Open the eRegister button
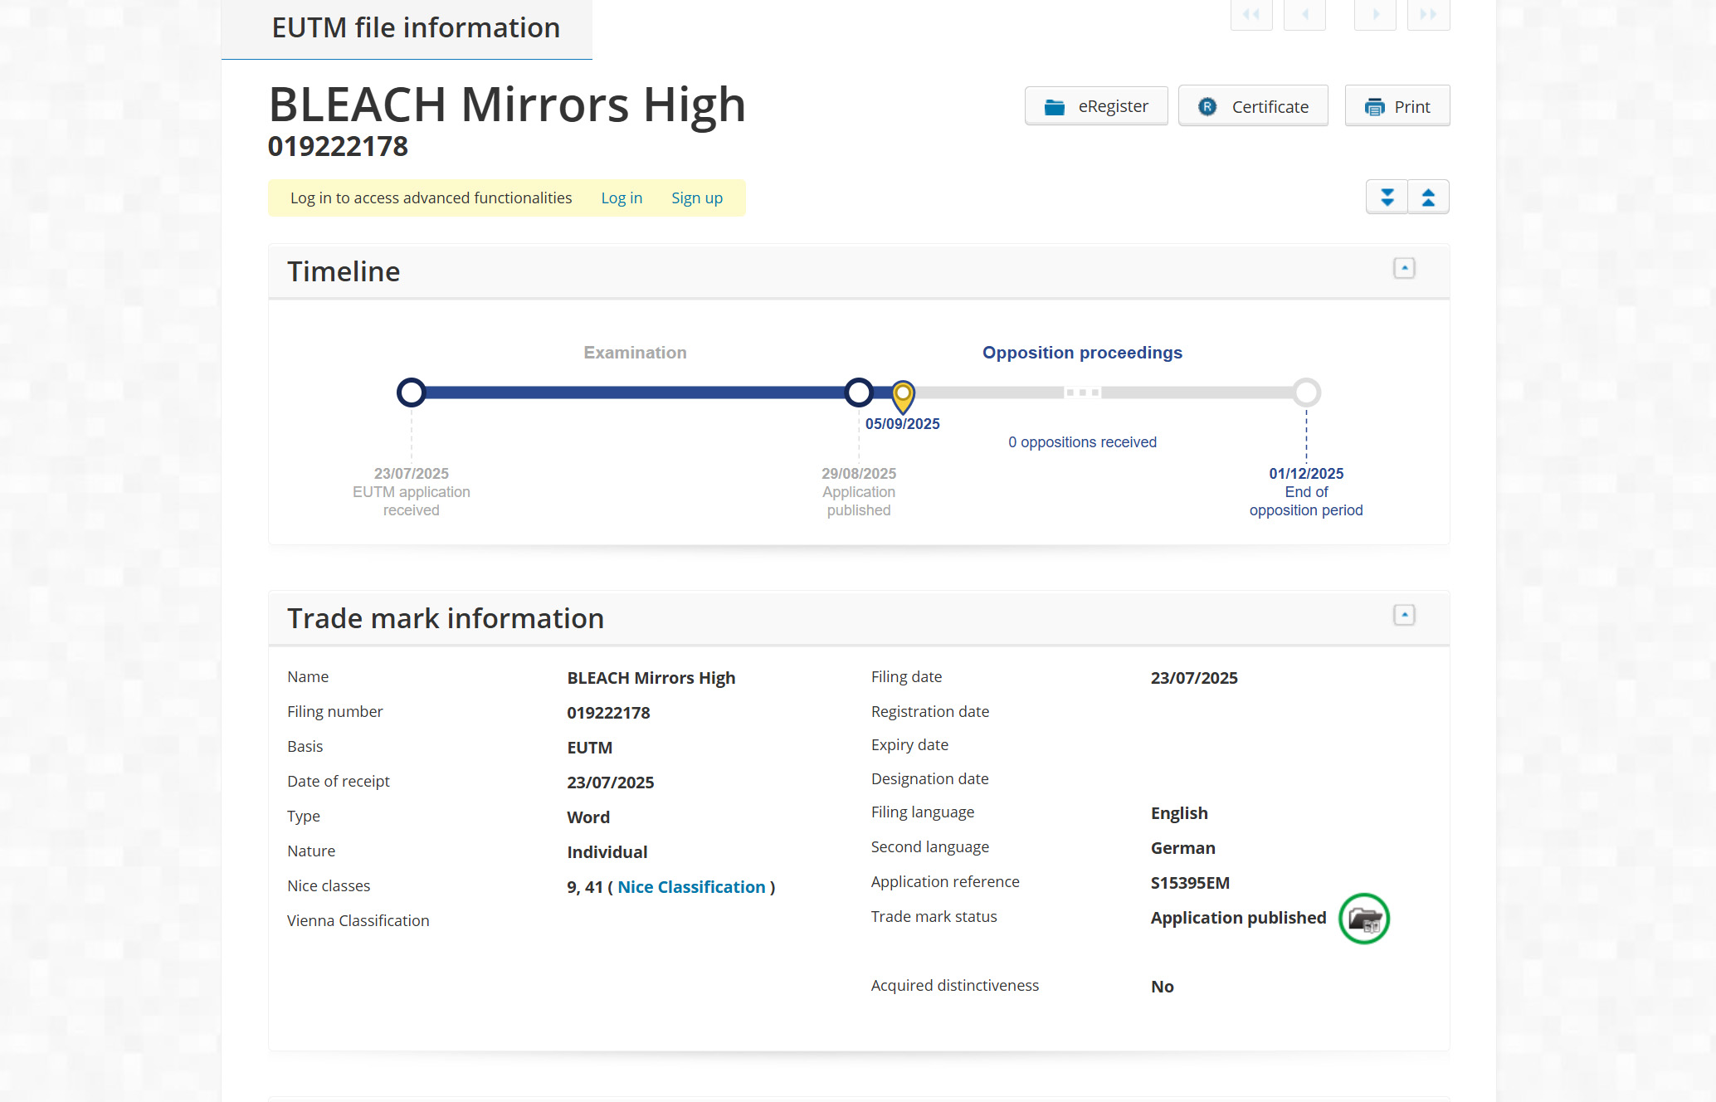Viewport: 1716px width, 1102px height. [1096, 106]
